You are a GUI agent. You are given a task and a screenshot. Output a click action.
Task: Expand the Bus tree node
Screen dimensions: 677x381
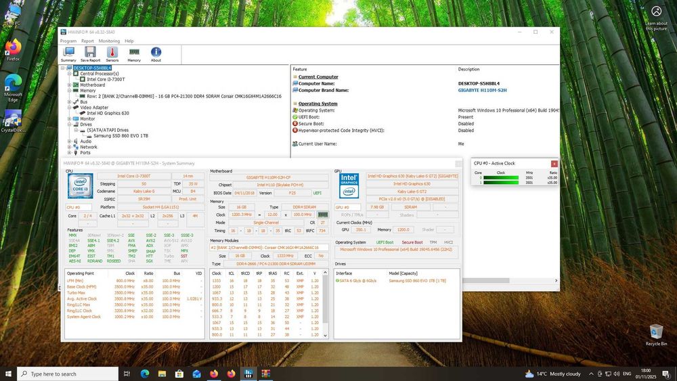(x=70, y=102)
